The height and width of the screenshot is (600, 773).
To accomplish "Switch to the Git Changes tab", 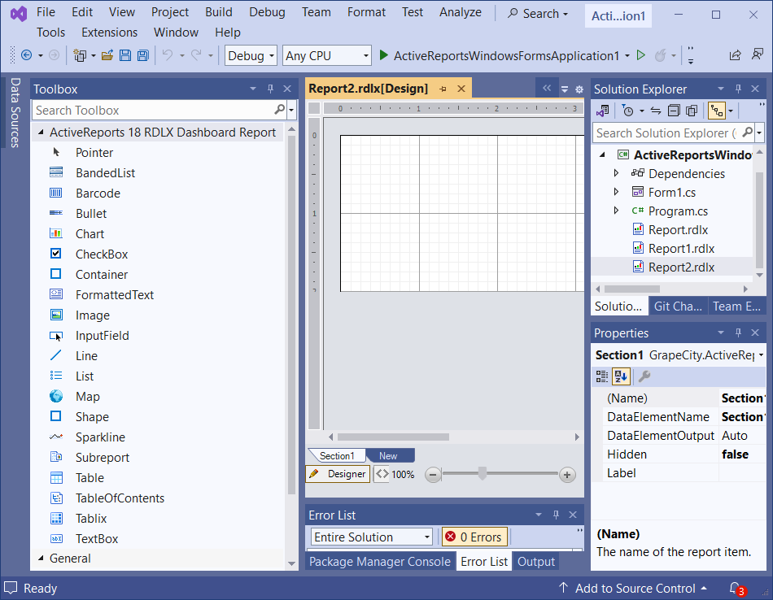I will (678, 307).
